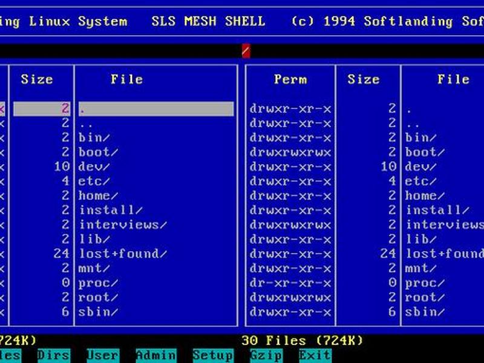Image resolution: width=484 pixels, height=363 pixels.
Task: Select '..' entry in the right panel
Action: coord(413,123)
